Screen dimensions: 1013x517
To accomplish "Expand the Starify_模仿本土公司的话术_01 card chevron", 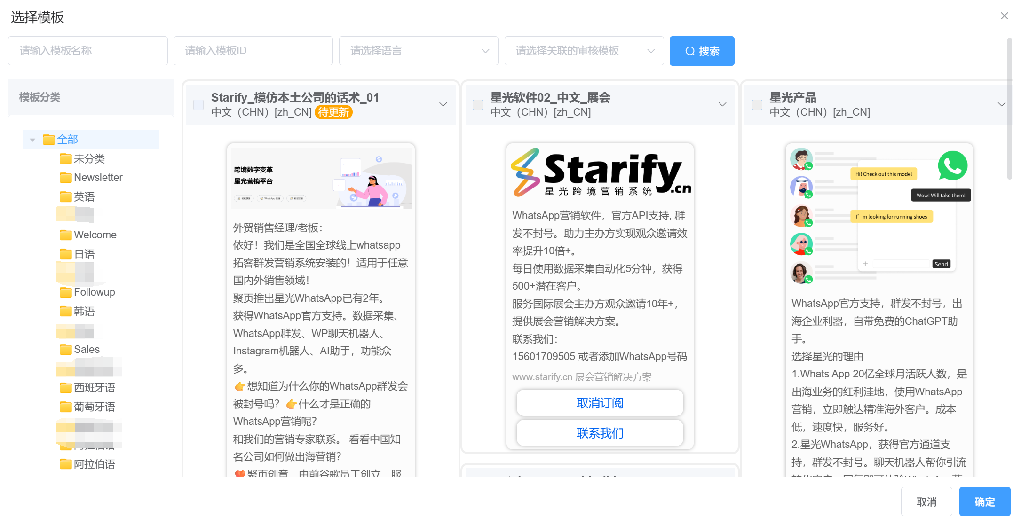I will coord(443,104).
